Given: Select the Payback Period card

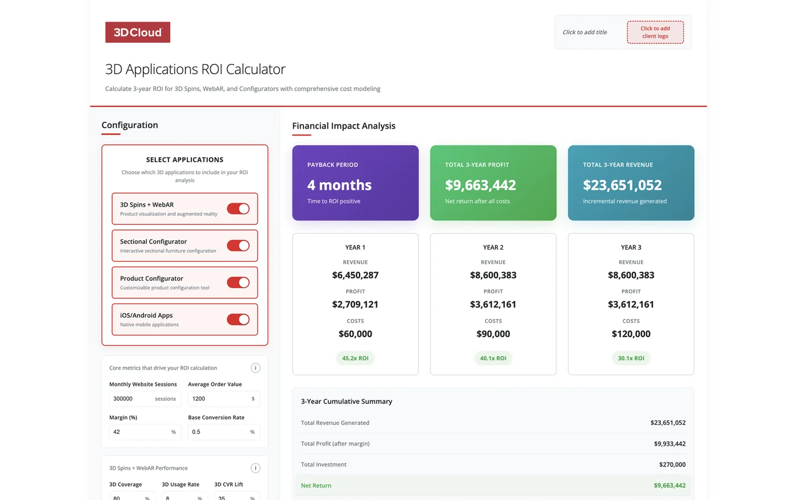Looking at the screenshot, I should [355, 183].
